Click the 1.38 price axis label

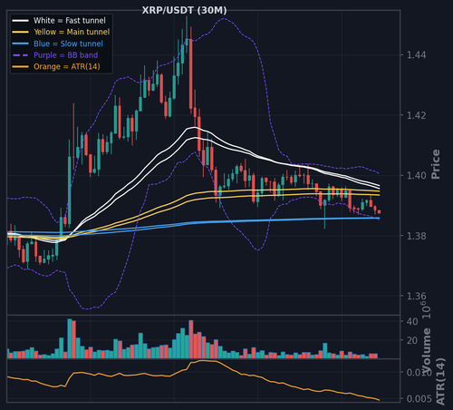pyautogui.click(x=417, y=236)
